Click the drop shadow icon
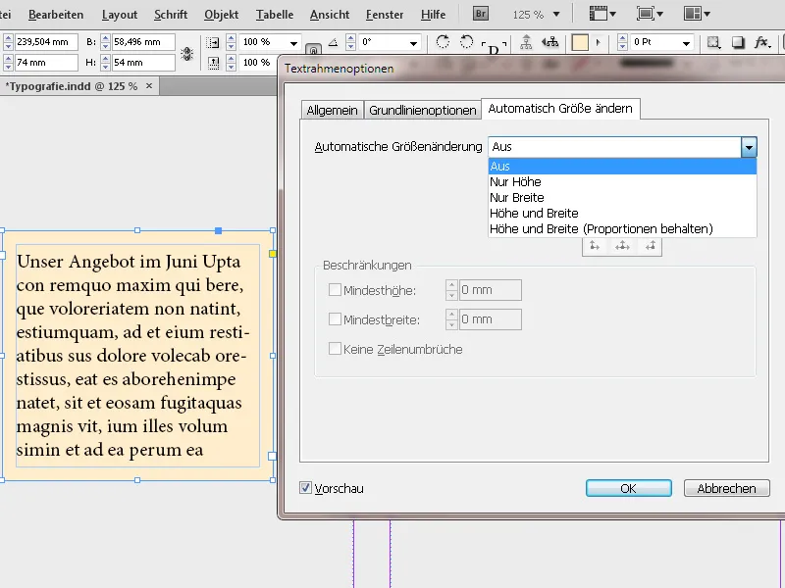Screen dimensions: 785x588 click(738, 42)
